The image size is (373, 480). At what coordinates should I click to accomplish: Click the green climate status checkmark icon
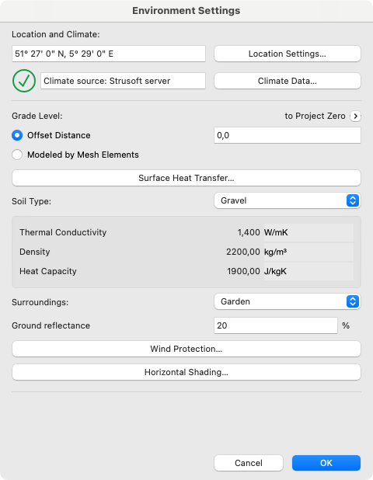[x=24, y=81]
